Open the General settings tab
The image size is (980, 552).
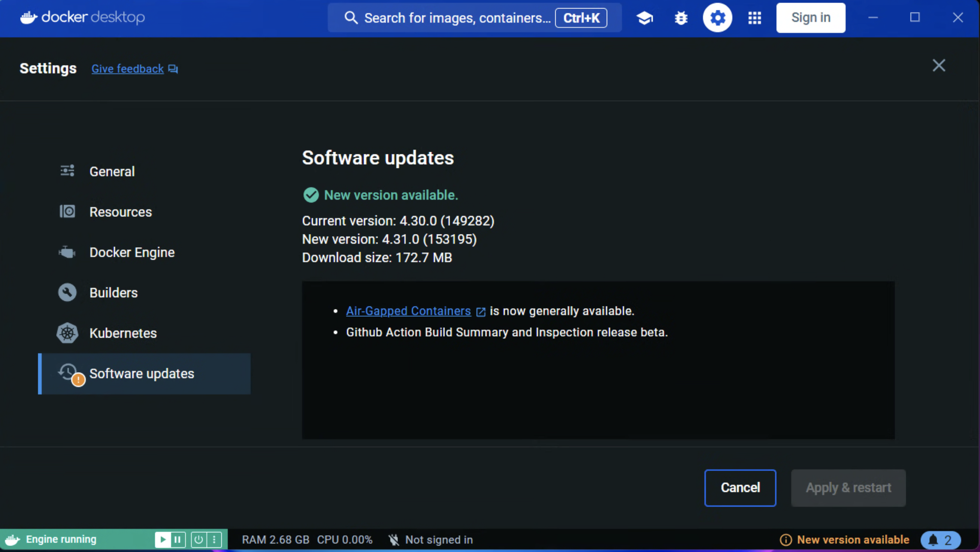144,171
